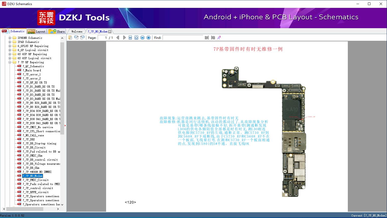Open 7_7P_CMCC_No service document

tap(38, 127)
